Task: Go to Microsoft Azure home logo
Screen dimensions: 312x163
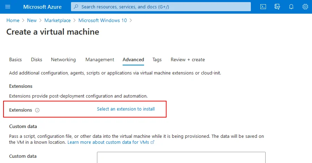Action: [43, 7]
